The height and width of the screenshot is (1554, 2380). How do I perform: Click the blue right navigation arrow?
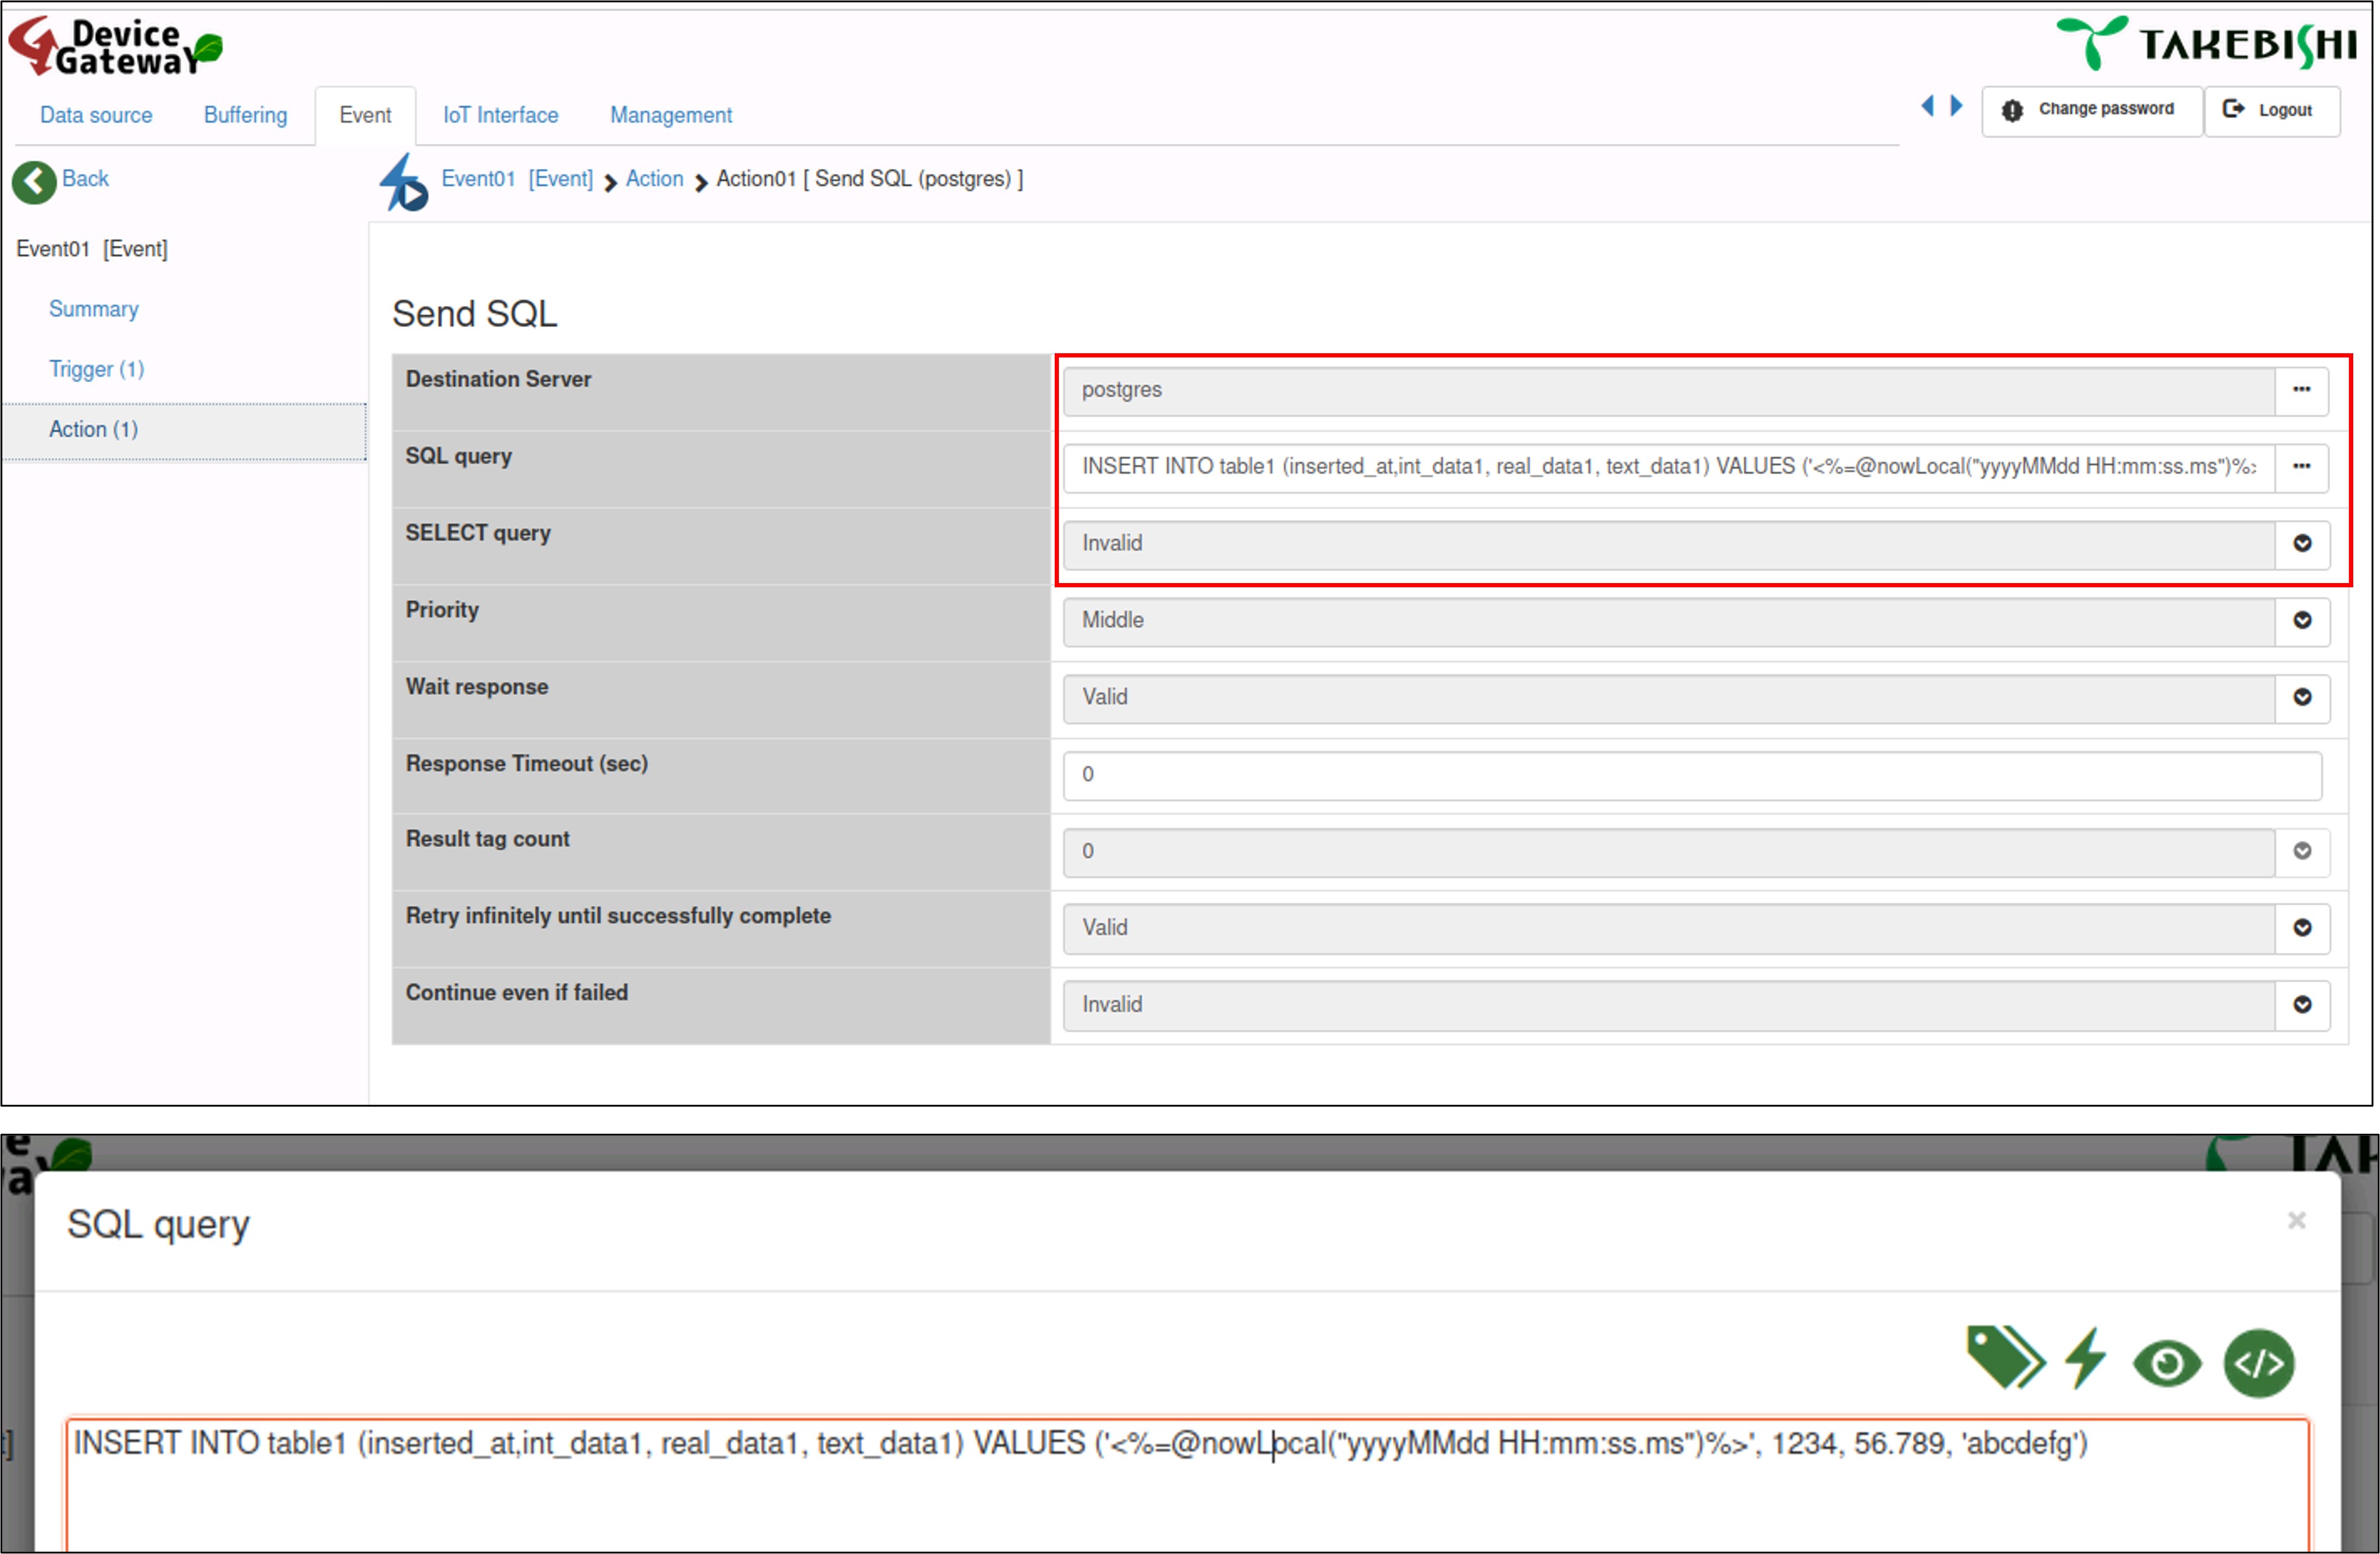(x=1957, y=106)
